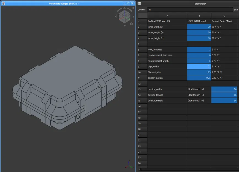Click the application icon on the 3D view title bar
This screenshot has height=172, width=239.
pyautogui.click(x=4, y=3)
